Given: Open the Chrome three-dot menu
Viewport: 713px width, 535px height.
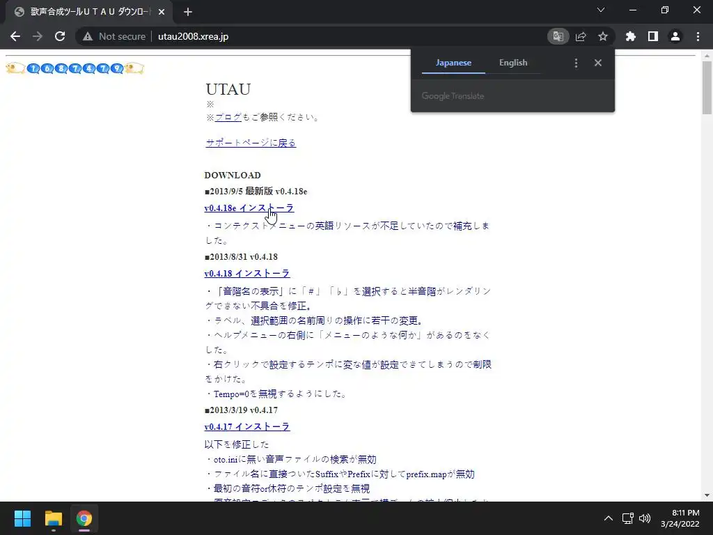Looking at the screenshot, I should [x=698, y=36].
